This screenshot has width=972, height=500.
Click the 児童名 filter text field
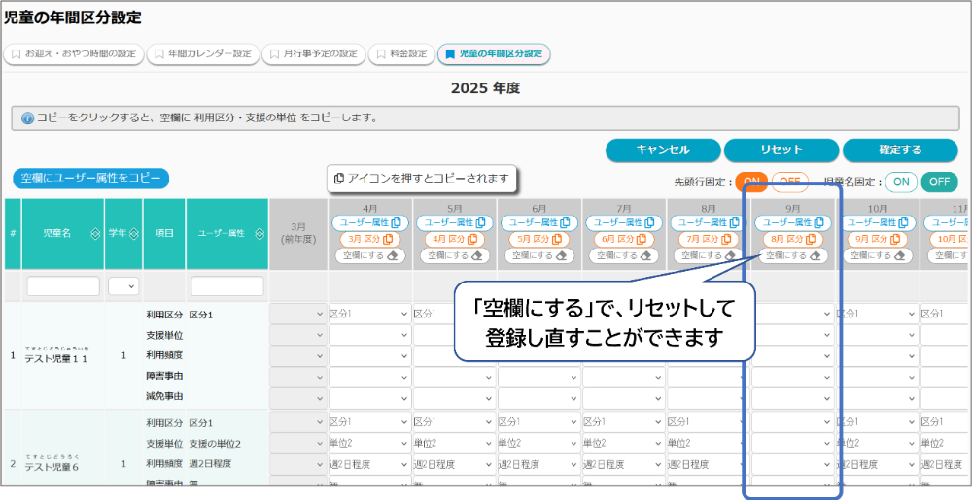[63, 286]
